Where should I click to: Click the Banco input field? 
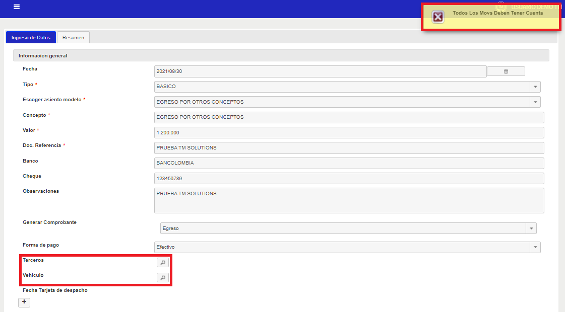click(x=349, y=163)
